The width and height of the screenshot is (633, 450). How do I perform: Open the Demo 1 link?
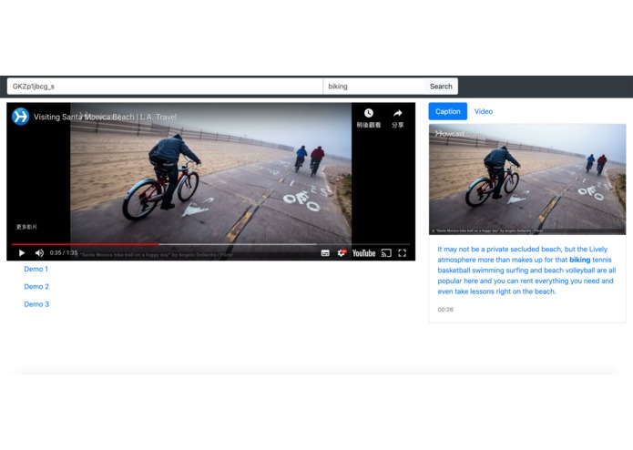[x=36, y=269]
